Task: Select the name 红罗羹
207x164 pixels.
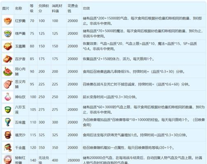Action: tap(20, 21)
